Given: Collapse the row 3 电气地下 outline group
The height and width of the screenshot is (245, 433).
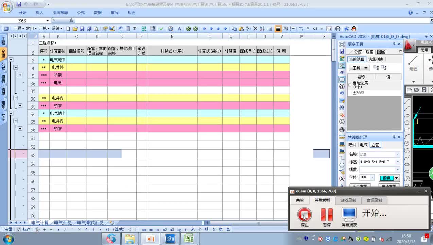Looking at the screenshot, I should [x=11, y=60].
